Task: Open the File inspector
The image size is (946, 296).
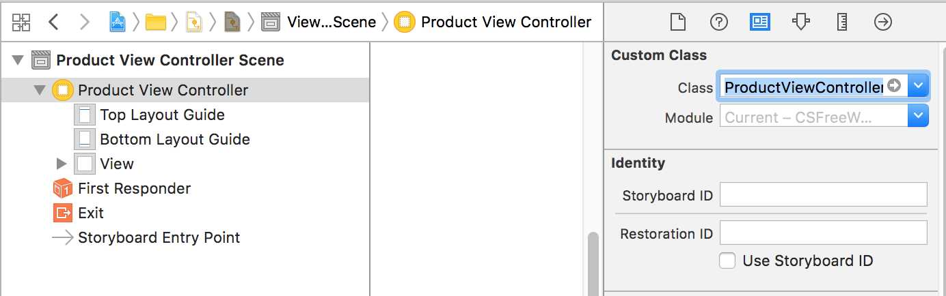Action: tap(677, 22)
